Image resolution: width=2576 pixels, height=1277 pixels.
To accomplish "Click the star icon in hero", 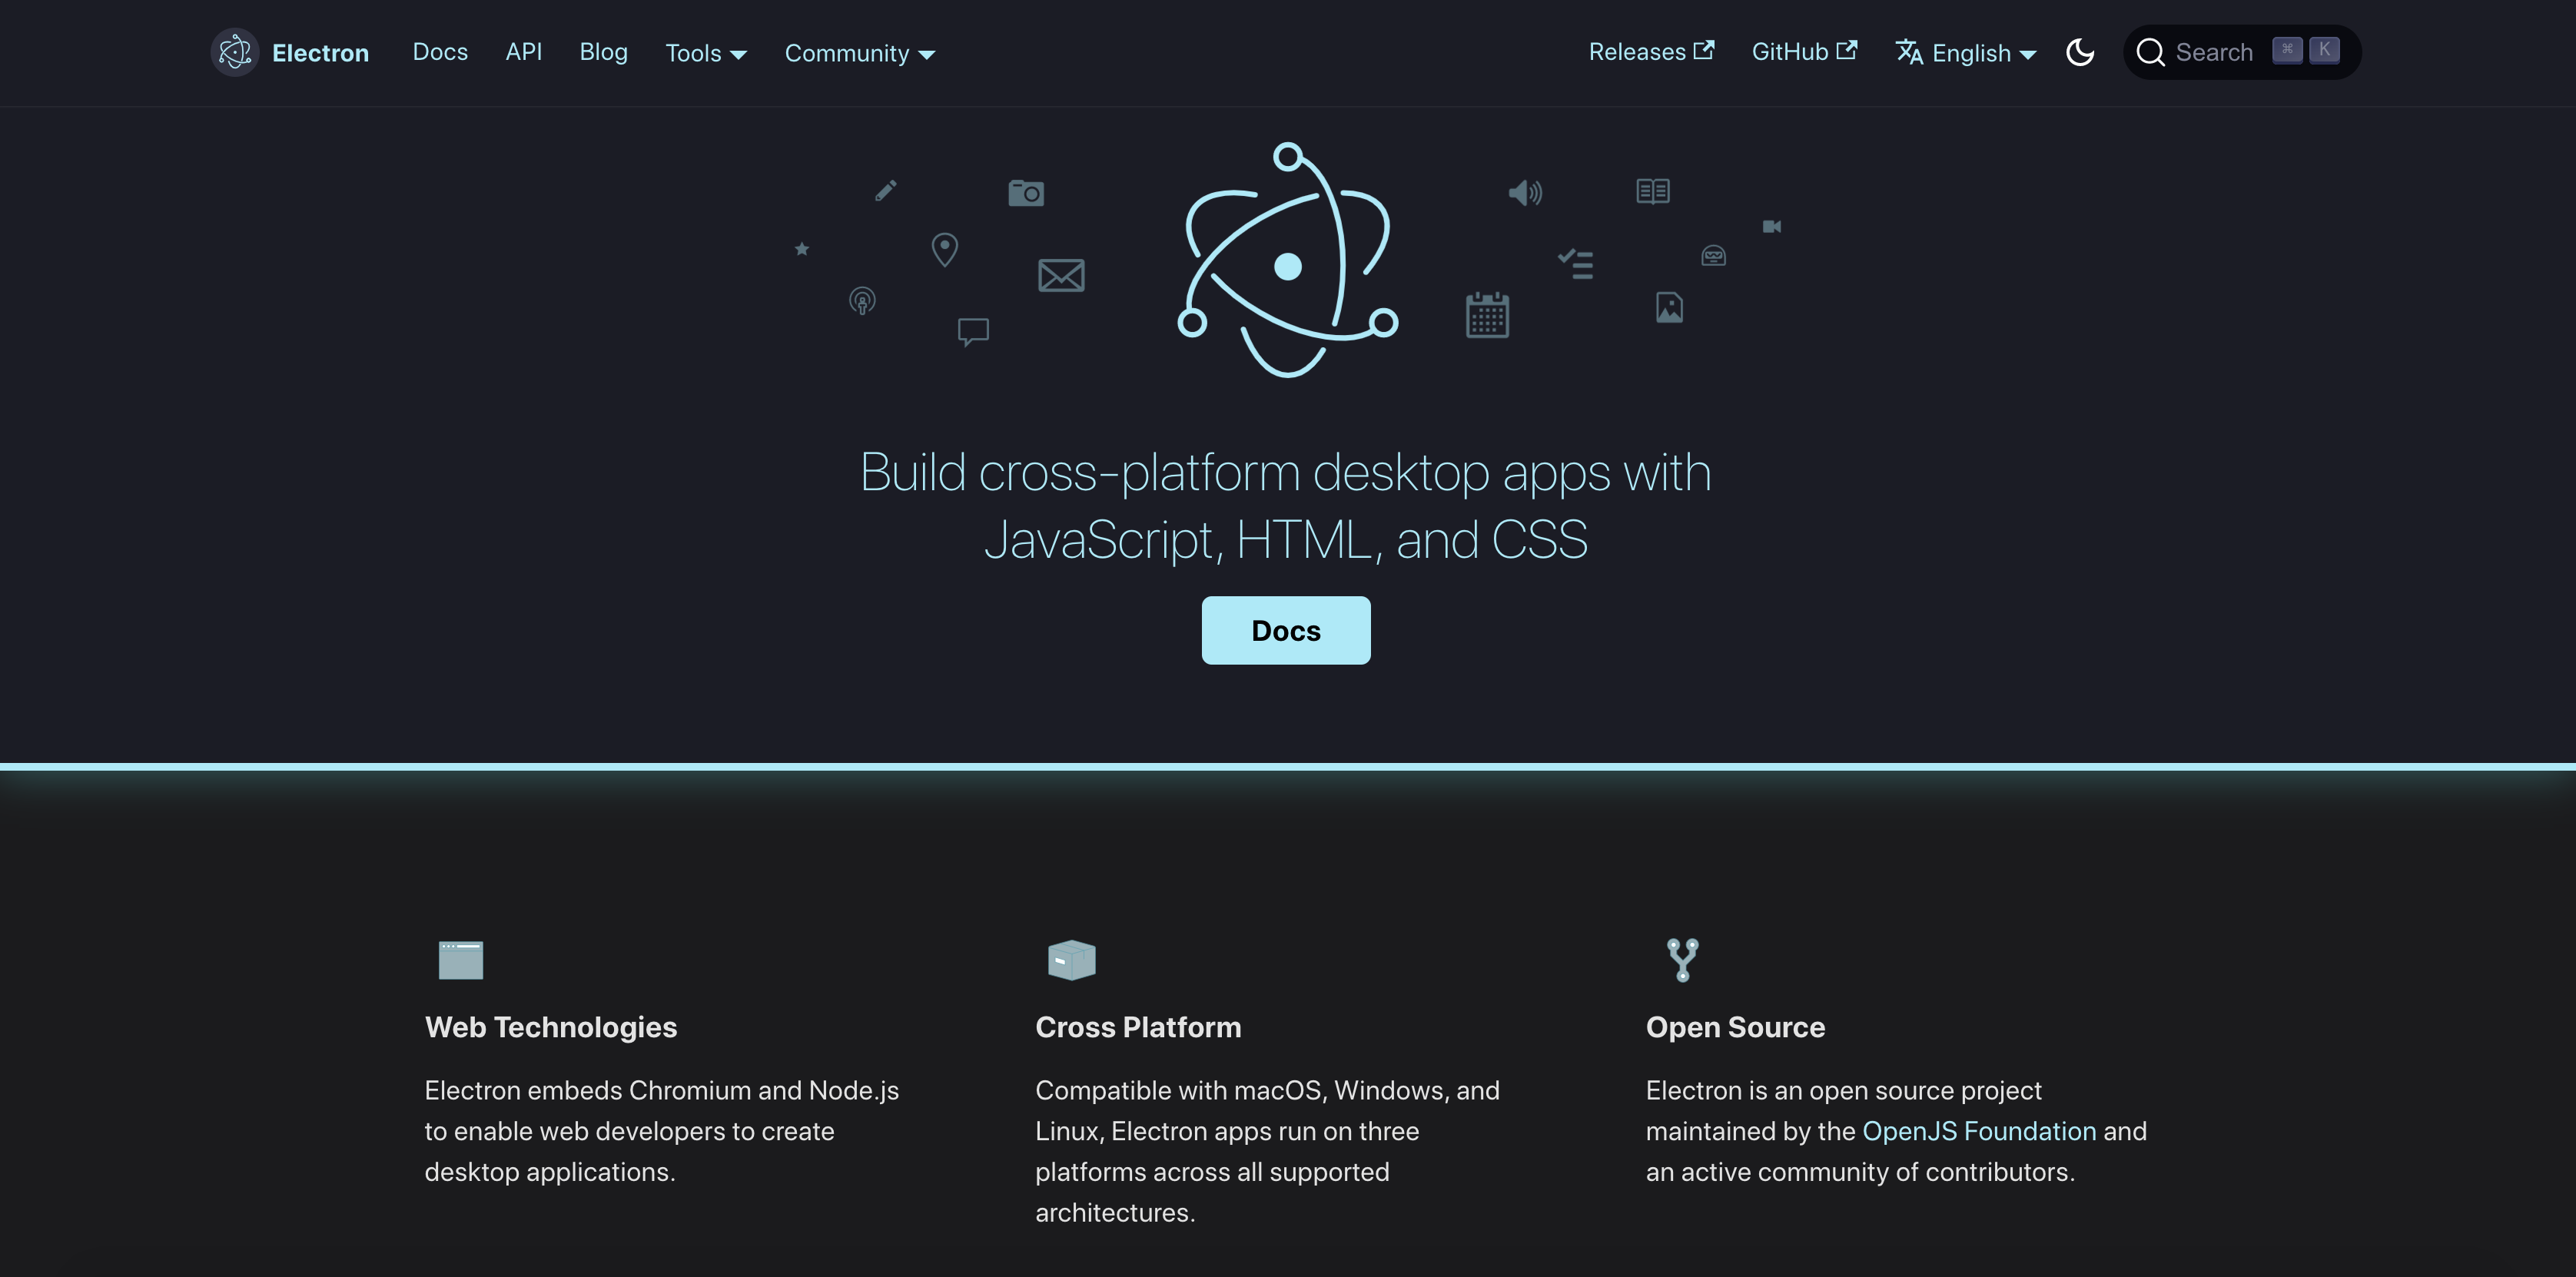I will pos(802,248).
